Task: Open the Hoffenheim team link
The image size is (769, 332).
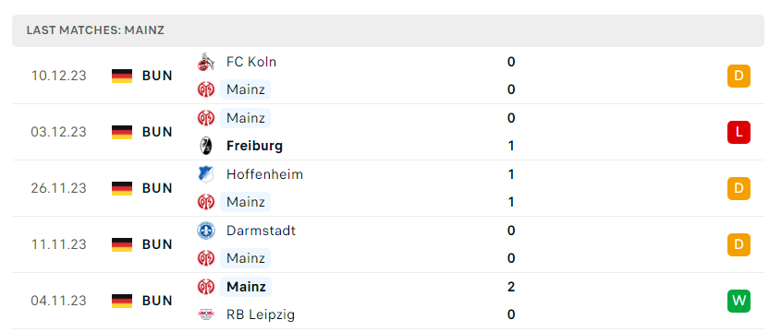Action: (x=264, y=174)
